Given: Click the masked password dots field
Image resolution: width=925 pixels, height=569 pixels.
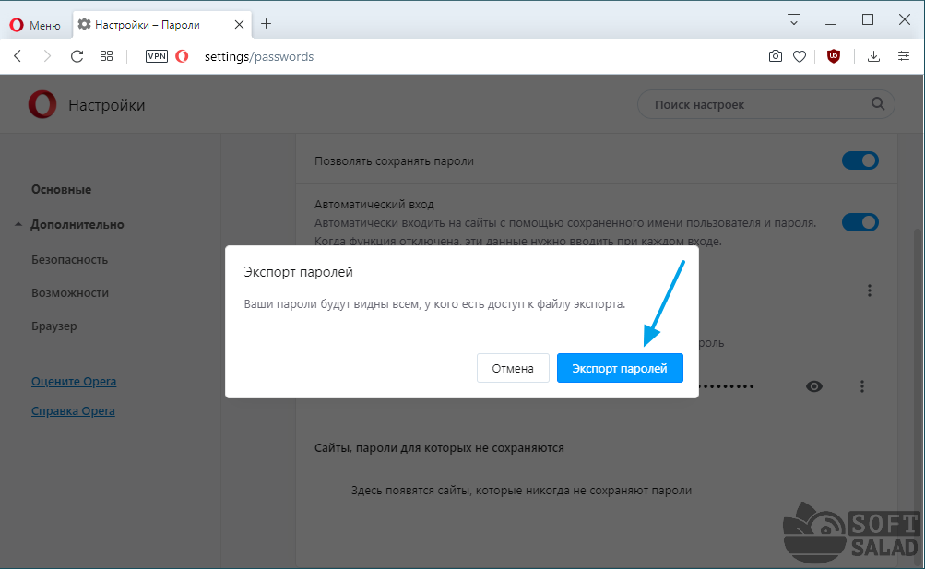Looking at the screenshot, I should (x=726, y=386).
